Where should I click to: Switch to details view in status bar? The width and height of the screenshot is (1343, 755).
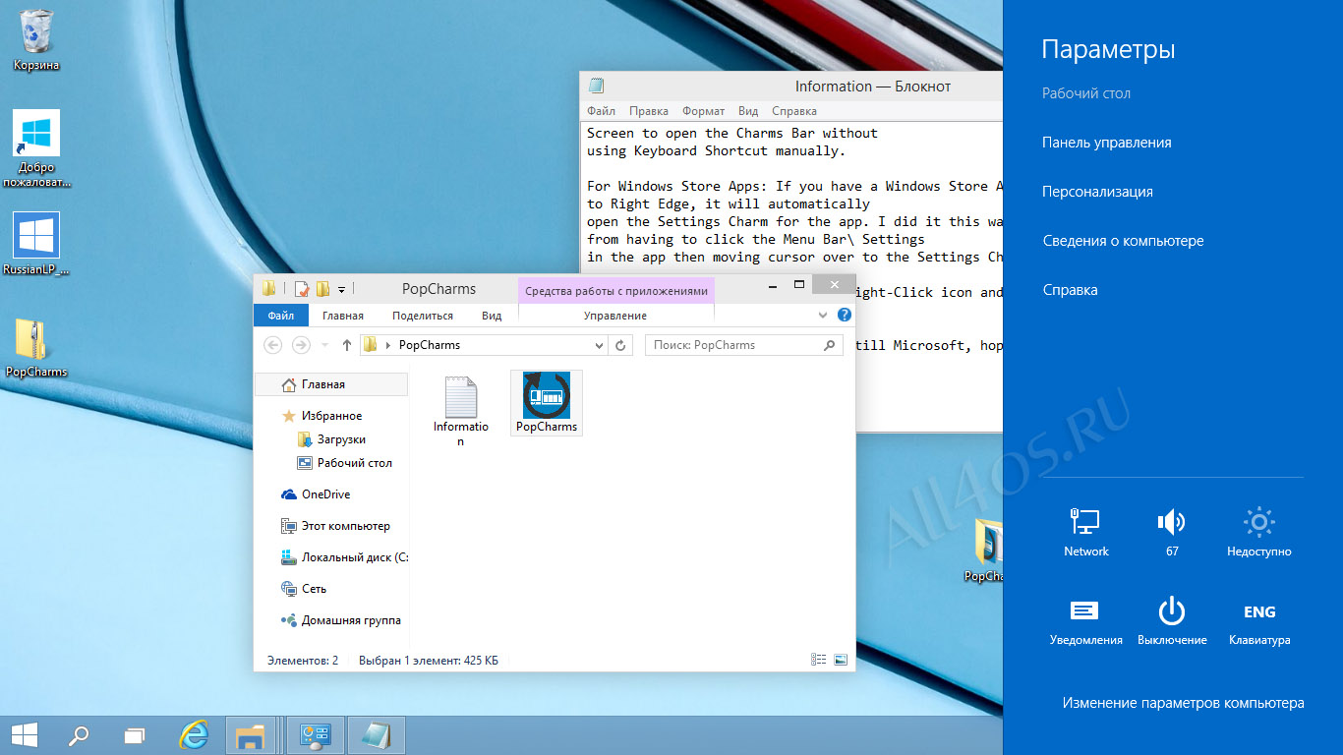click(x=818, y=660)
